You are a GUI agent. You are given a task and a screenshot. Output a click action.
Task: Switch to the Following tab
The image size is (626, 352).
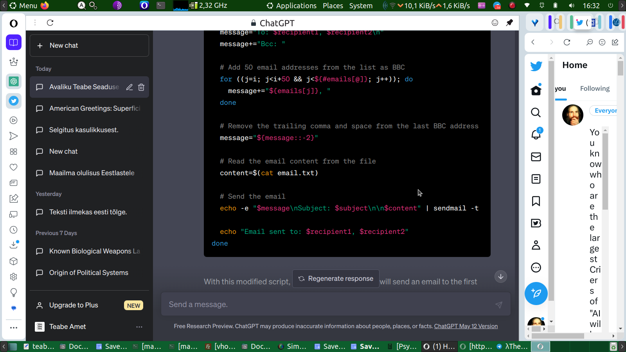(x=594, y=88)
